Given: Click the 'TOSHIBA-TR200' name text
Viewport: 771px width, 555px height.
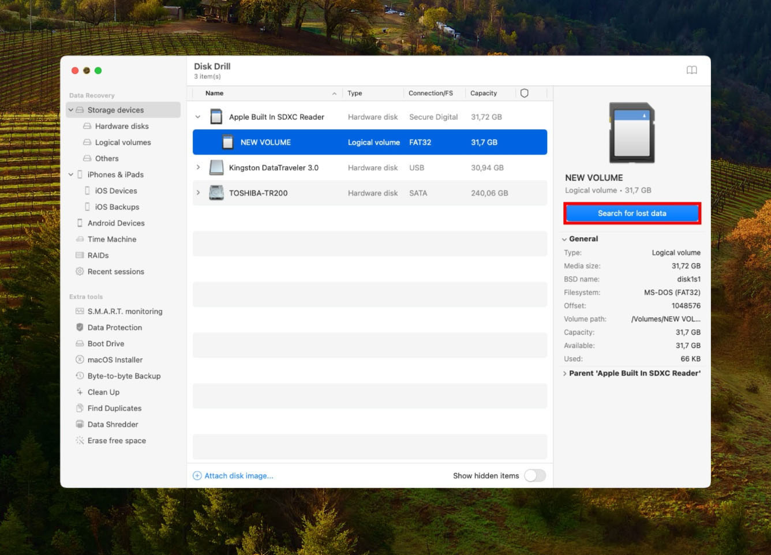Looking at the screenshot, I should [x=258, y=193].
